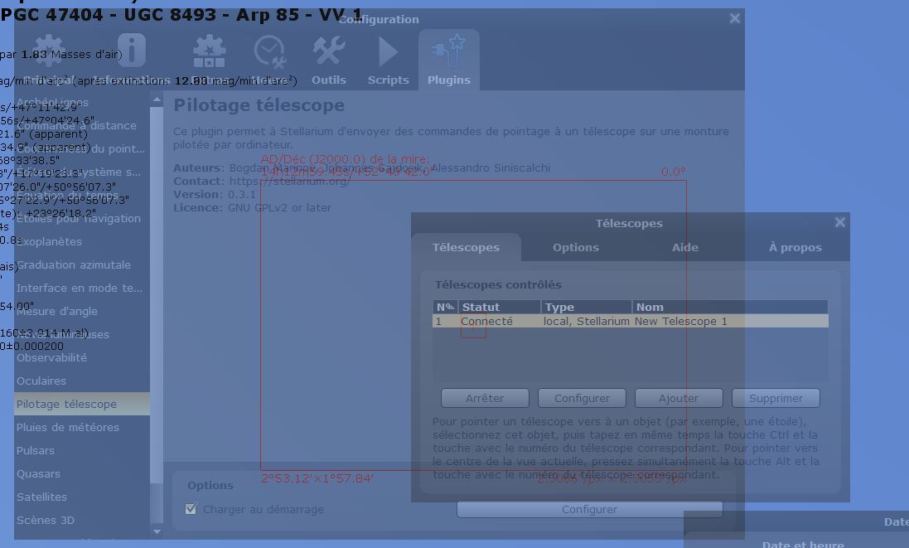The height and width of the screenshot is (548, 909).
Task: Close the Configuration window
Action: tap(734, 18)
